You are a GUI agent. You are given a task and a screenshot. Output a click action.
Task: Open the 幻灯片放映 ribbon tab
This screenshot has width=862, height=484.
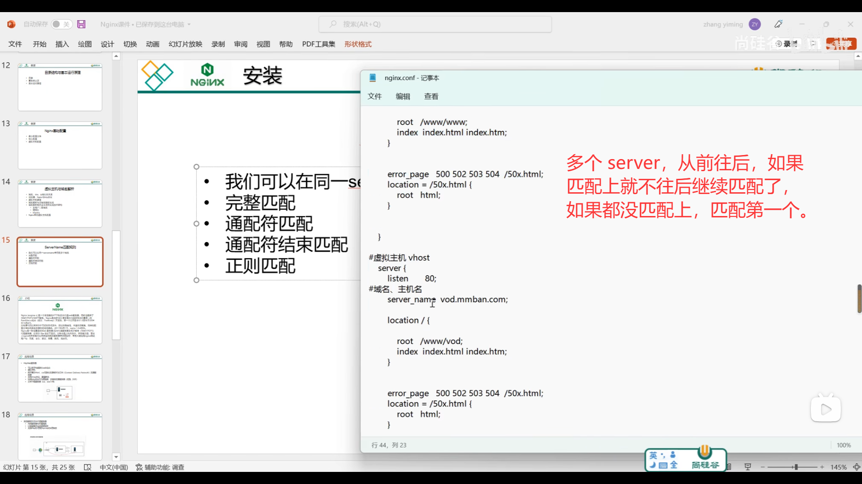click(185, 44)
